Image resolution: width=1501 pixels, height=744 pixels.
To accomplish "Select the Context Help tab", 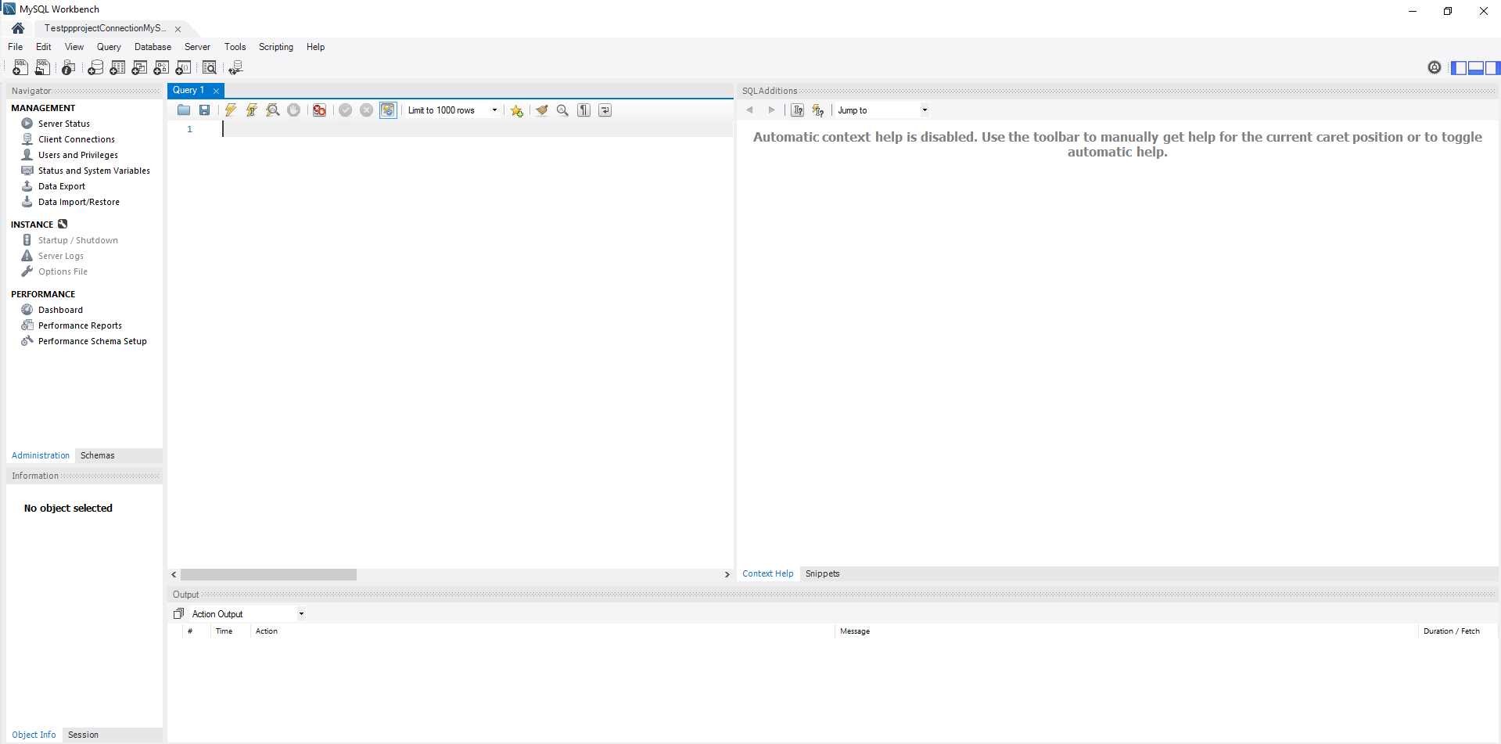I will [x=767, y=573].
